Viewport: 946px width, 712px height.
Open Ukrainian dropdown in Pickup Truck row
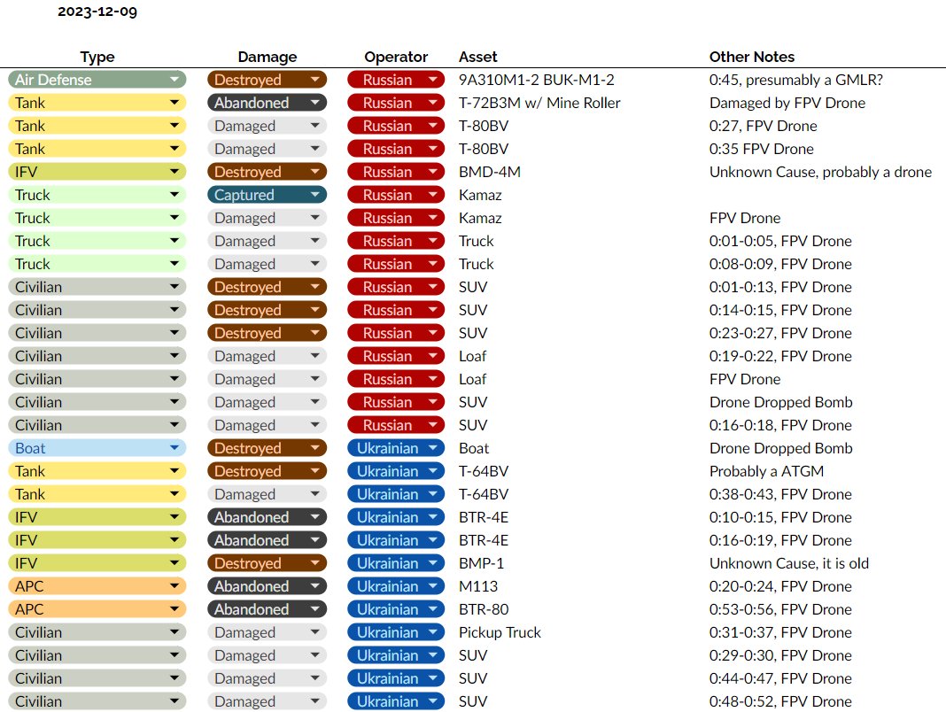tap(396, 632)
